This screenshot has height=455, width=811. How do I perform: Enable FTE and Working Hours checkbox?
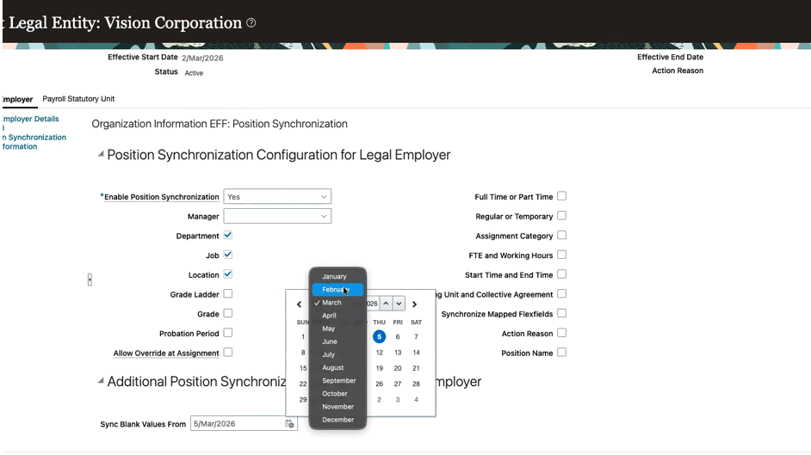[561, 255]
